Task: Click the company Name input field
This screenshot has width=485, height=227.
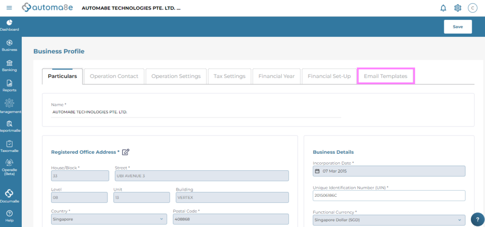Action: coord(196,112)
